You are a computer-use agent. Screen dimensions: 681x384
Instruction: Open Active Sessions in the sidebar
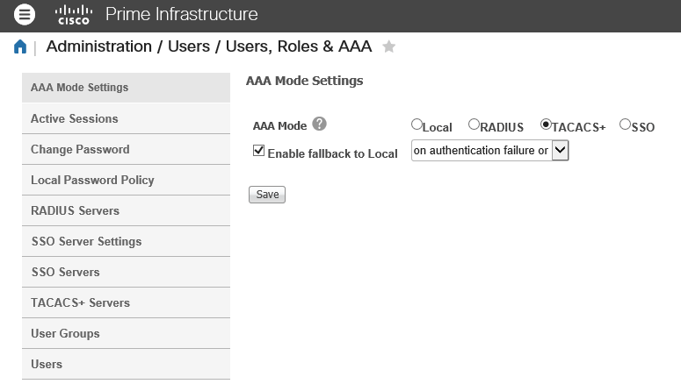[x=75, y=118]
